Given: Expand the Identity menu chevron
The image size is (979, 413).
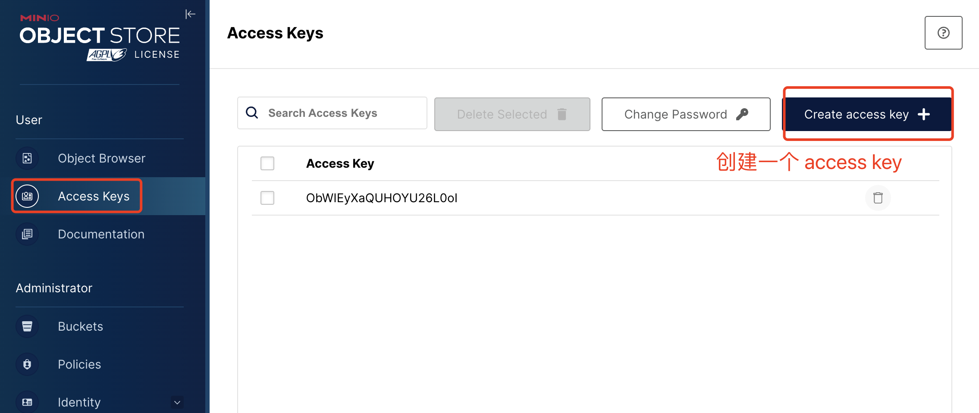Looking at the screenshot, I should (x=176, y=402).
